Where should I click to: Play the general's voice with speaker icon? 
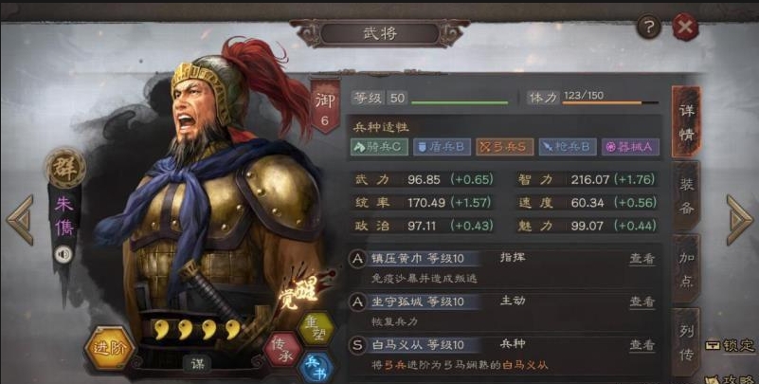63,254
